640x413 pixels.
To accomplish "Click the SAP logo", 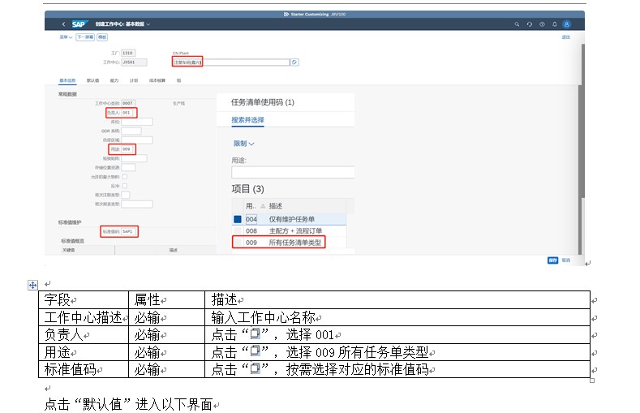I will [79, 24].
